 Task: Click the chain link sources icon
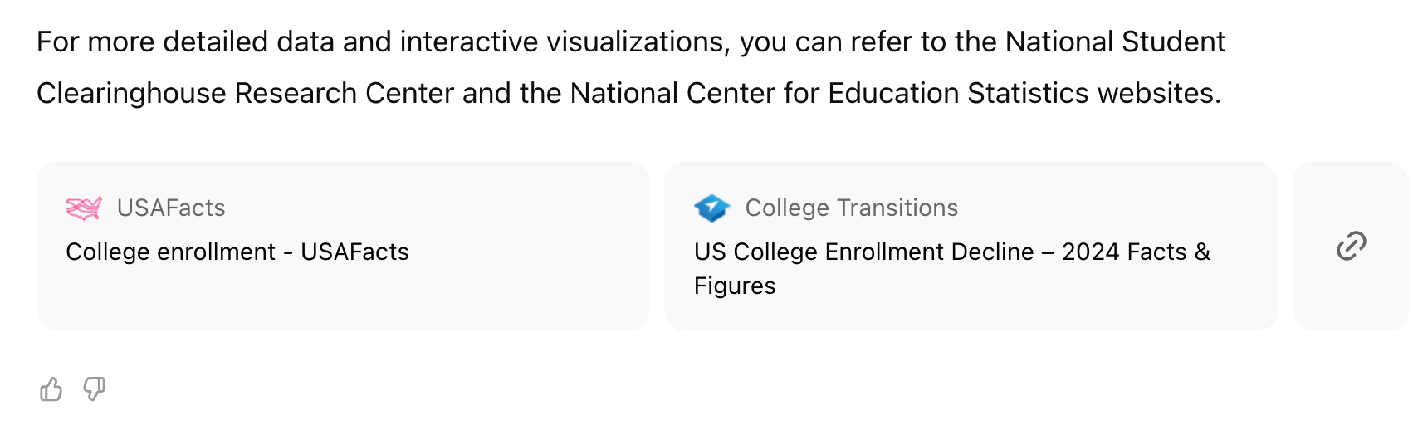(x=1351, y=246)
